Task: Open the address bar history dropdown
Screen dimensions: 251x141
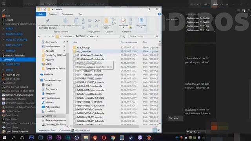Action: pyautogui.click(x=120, y=36)
